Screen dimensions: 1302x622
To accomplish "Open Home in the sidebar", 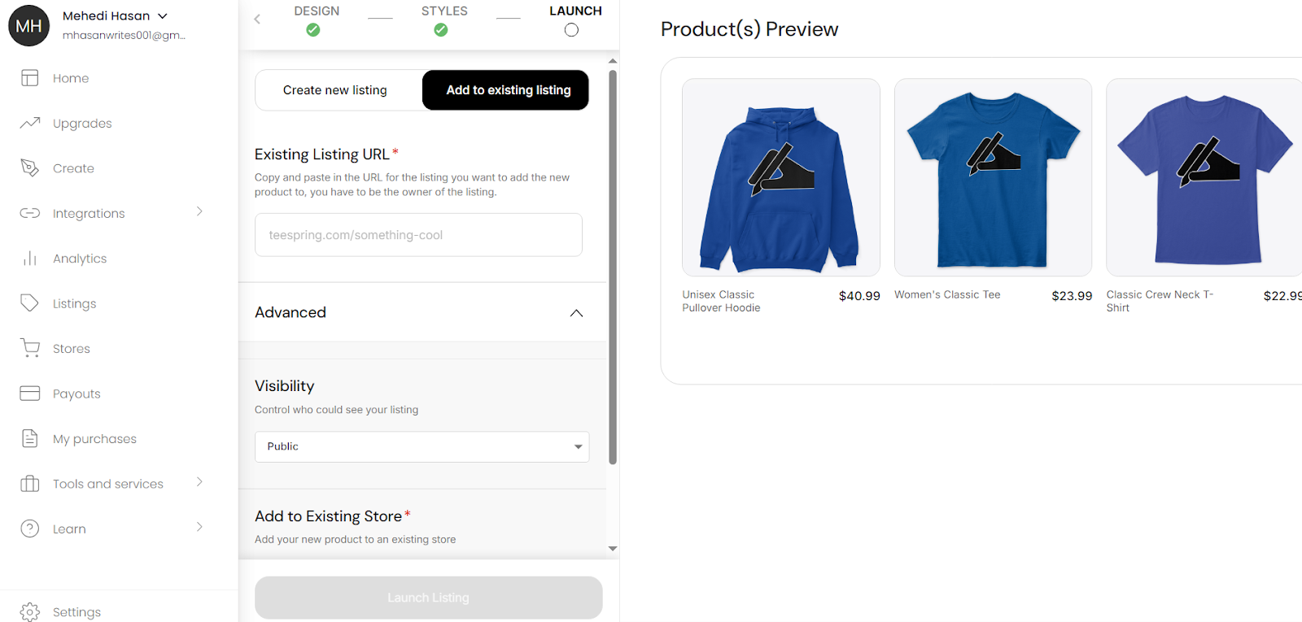I will pos(71,78).
